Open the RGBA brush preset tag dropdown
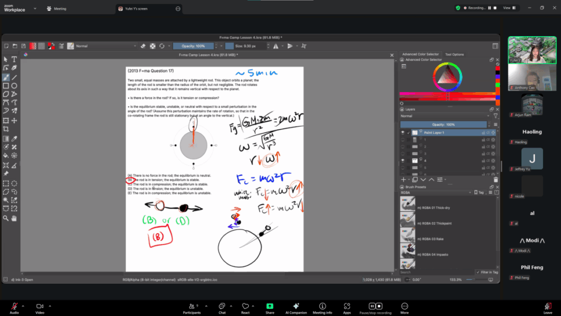Screen dimensions: 561x316 pos(436,193)
